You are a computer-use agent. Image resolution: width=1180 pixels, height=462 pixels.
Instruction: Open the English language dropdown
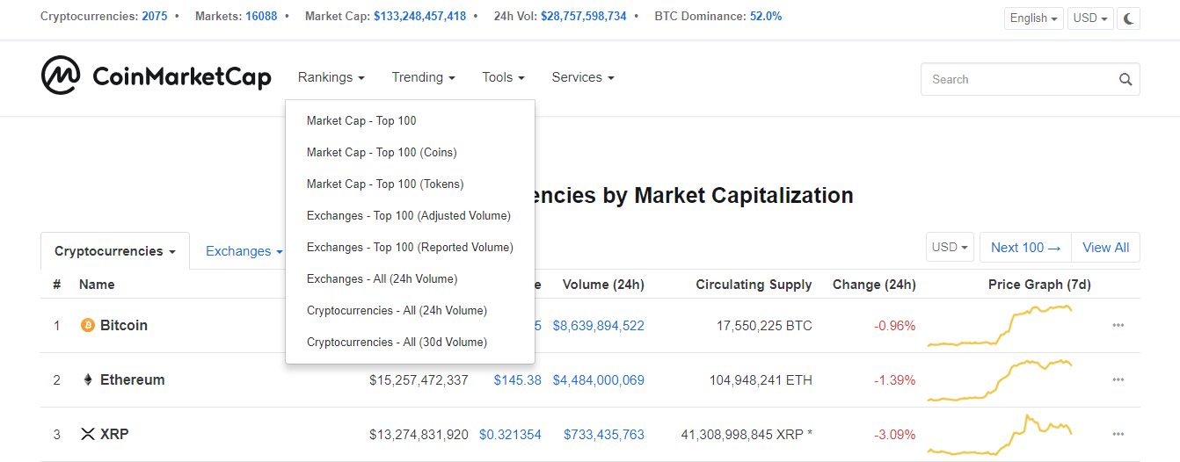(1033, 18)
